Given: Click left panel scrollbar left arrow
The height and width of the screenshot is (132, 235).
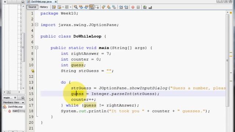Looking at the screenshot, I should coord(4,92).
